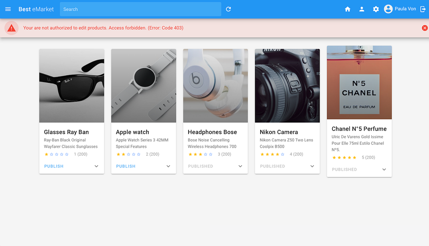
Task: Rate Nikon Camera five stars
Action: pos(283,154)
